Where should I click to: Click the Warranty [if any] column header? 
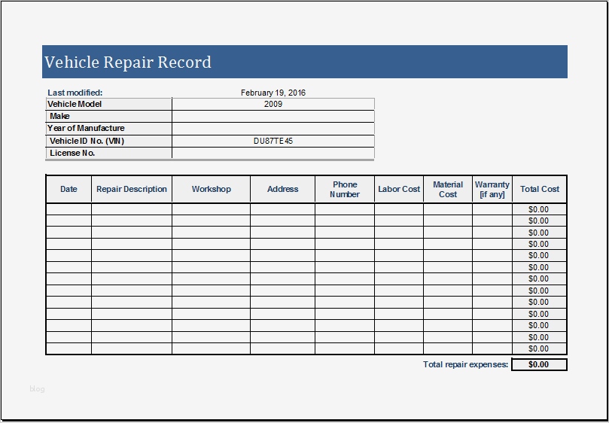click(492, 189)
